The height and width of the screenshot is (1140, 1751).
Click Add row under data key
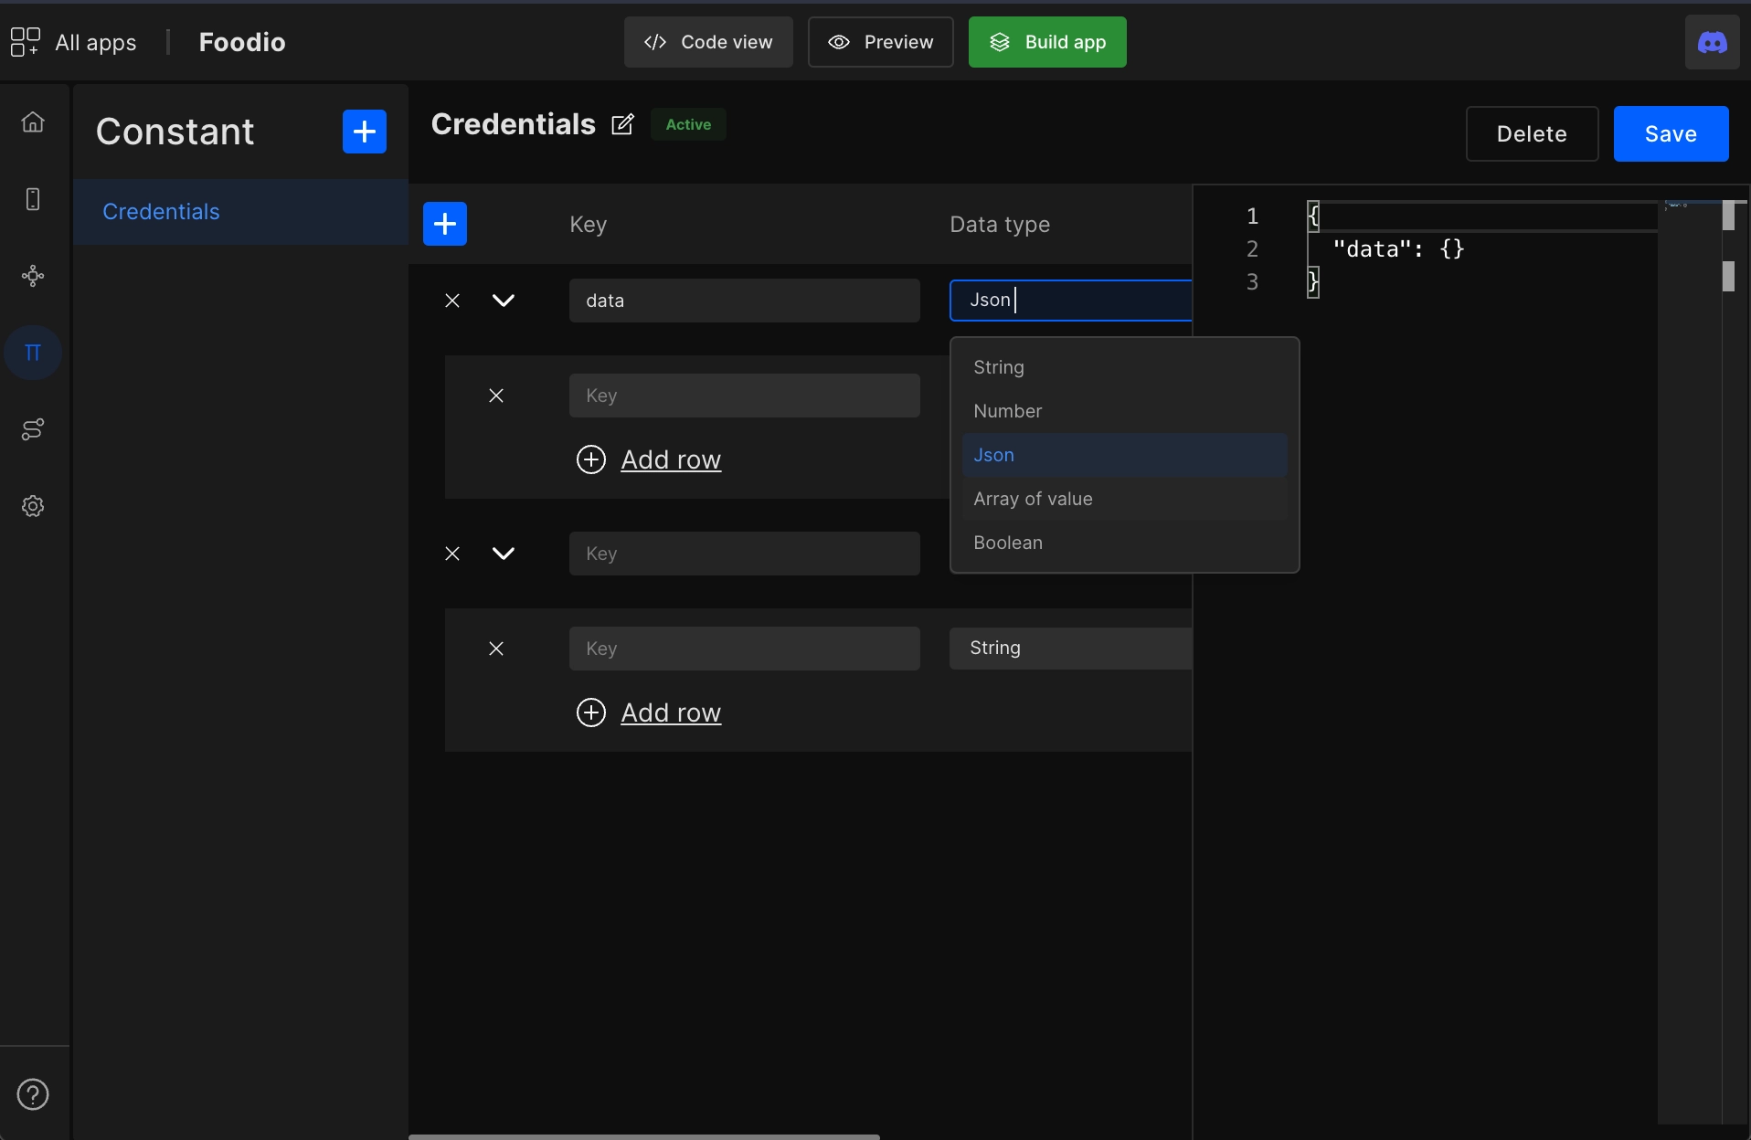[x=649, y=459]
